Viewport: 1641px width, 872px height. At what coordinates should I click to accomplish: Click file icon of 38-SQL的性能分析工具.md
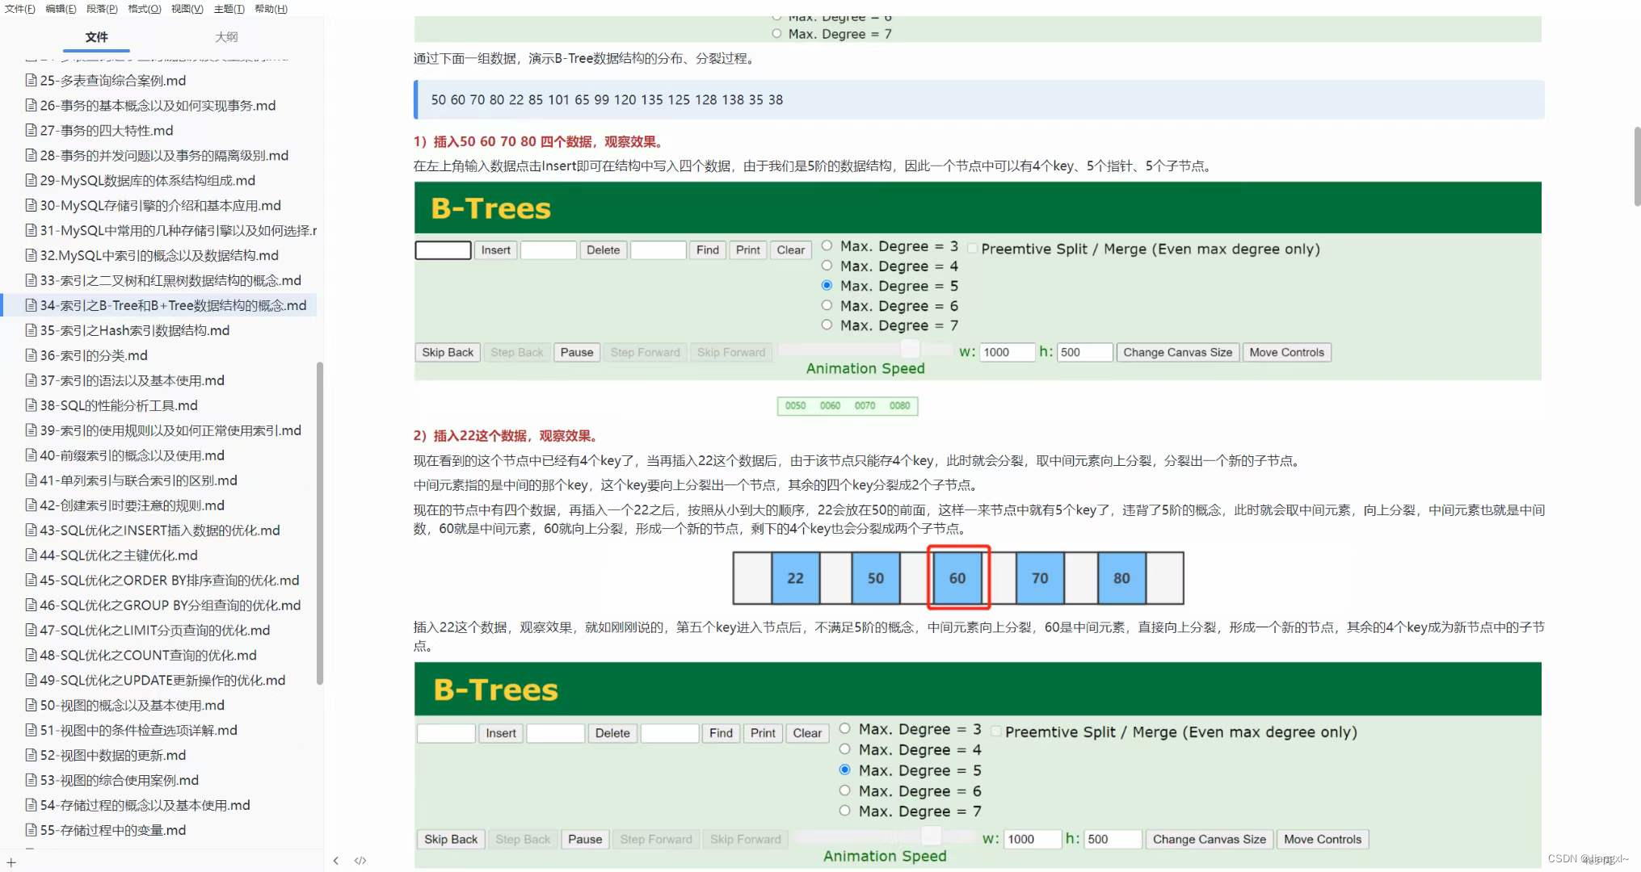31,405
